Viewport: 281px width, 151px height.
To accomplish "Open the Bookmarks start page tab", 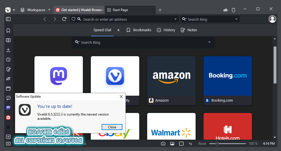I will click(x=139, y=30).
